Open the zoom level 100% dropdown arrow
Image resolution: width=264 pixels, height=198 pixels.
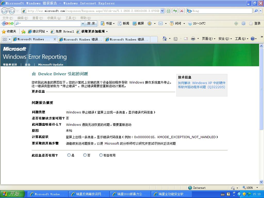(x=257, y=188)
